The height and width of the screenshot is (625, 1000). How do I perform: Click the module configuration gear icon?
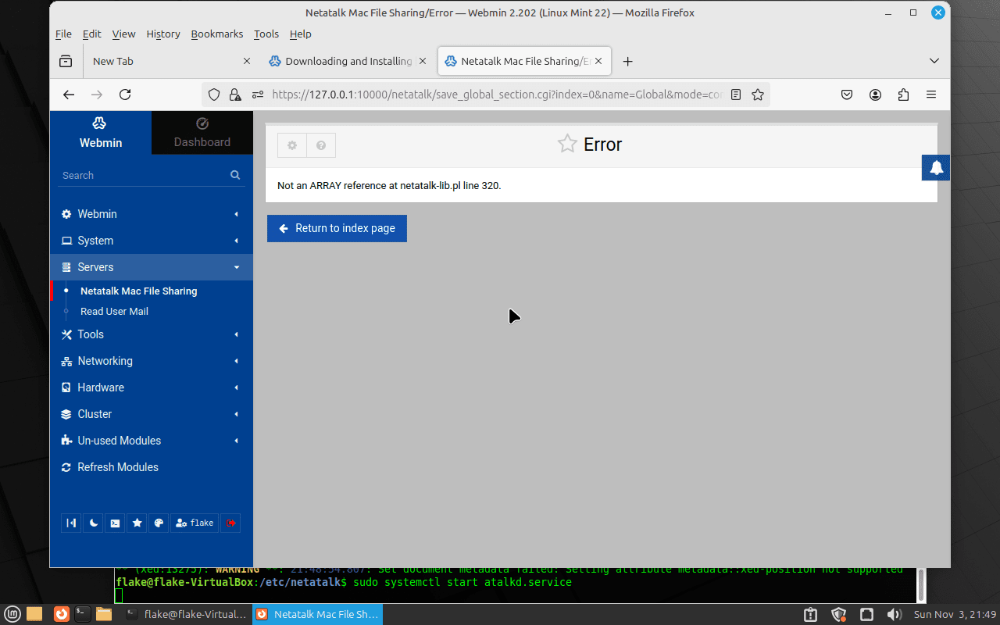[x=292, y=145]
